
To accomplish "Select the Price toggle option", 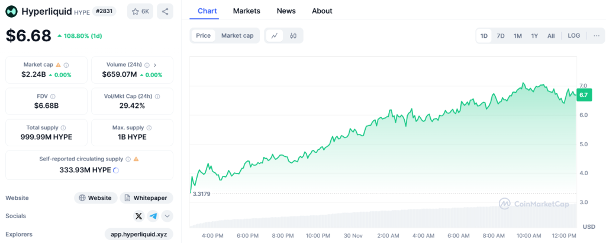I will click(x=203, y=35).
